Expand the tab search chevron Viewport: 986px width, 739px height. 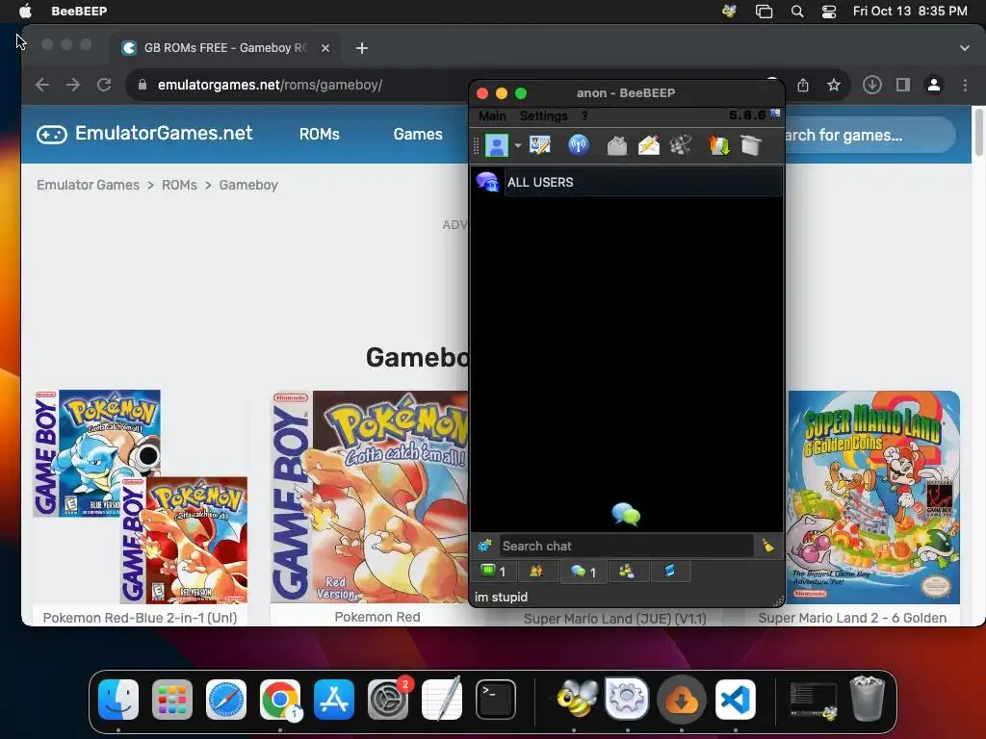965,48
